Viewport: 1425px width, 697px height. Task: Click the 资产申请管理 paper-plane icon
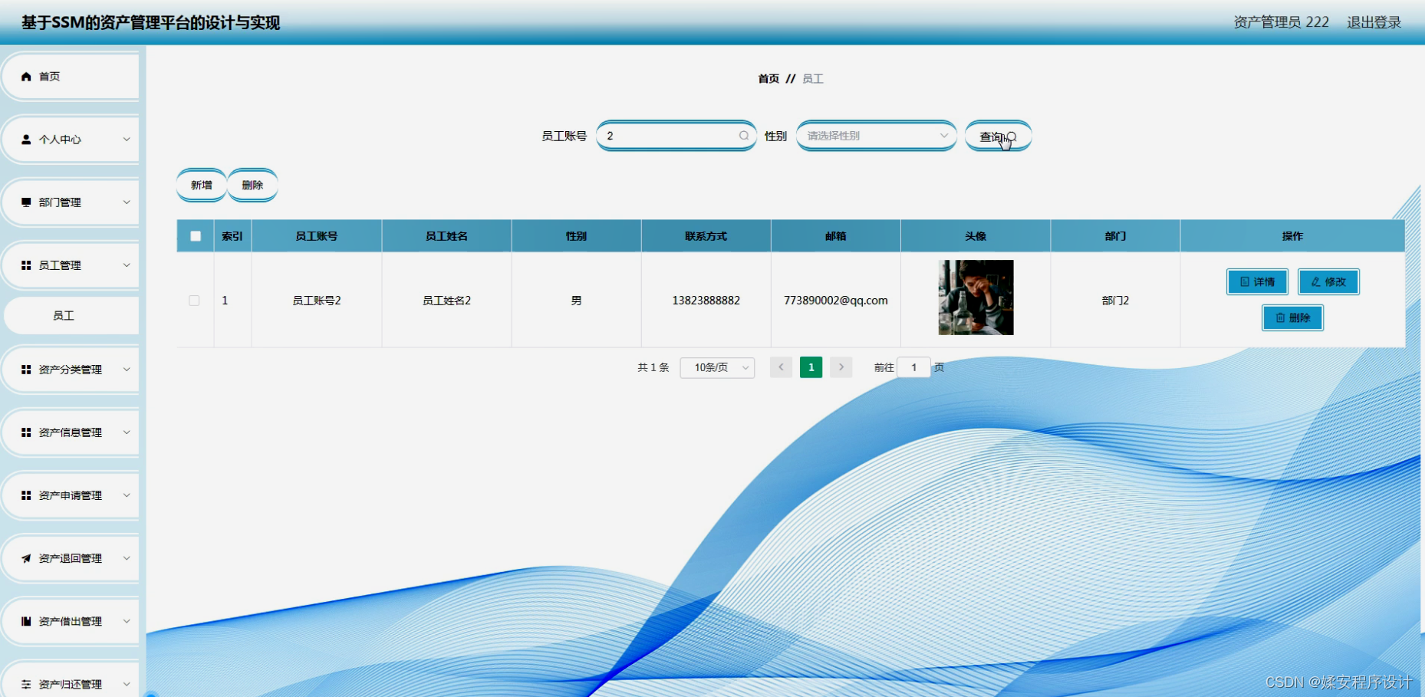(25, 495)
